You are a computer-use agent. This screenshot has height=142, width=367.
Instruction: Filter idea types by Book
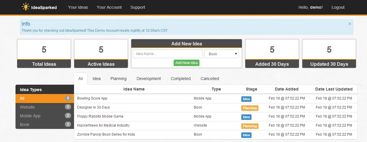[45, 125]
